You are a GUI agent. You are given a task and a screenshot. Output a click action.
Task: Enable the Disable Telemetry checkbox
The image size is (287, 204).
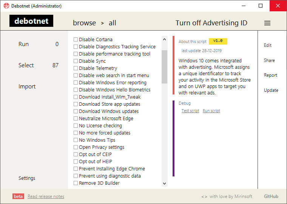[76, 68]
